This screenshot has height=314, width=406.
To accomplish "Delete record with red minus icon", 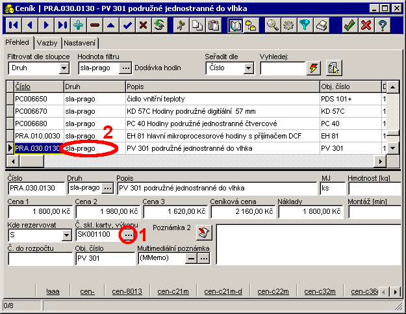I will 95,25.
